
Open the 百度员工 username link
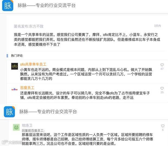pos(27,88)
